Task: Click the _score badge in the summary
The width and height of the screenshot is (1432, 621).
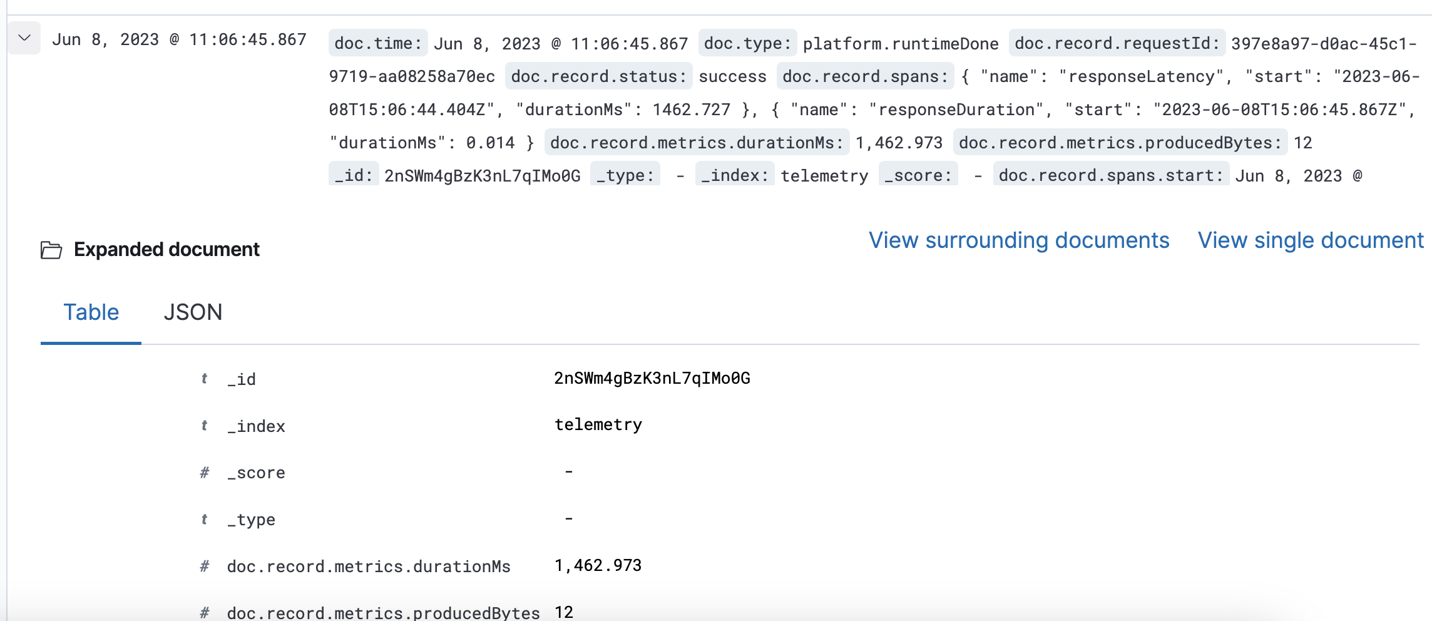Action: pyautogui.click(x=918, y=175)
